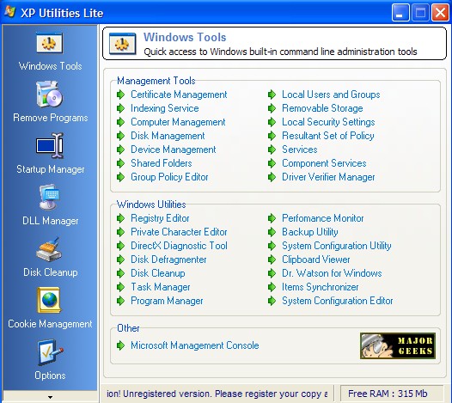Open Dr. Watson for Windows link

pos(332,273)
